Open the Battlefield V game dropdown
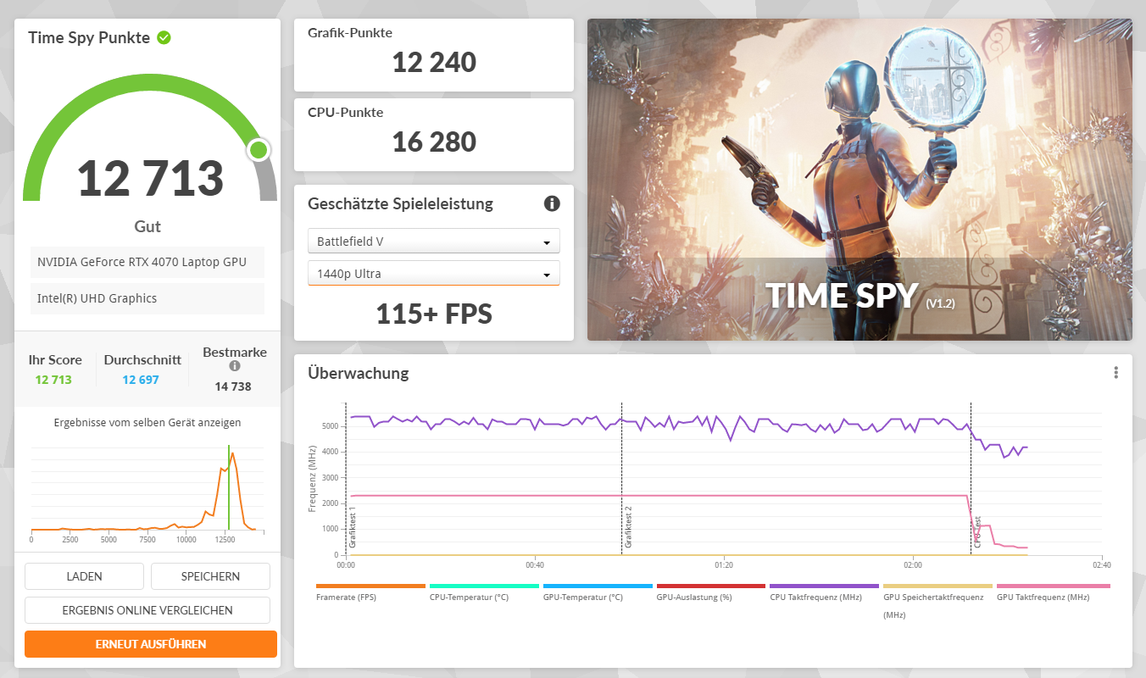Screen dimensions: 1146x678 [x=433, y=242]
